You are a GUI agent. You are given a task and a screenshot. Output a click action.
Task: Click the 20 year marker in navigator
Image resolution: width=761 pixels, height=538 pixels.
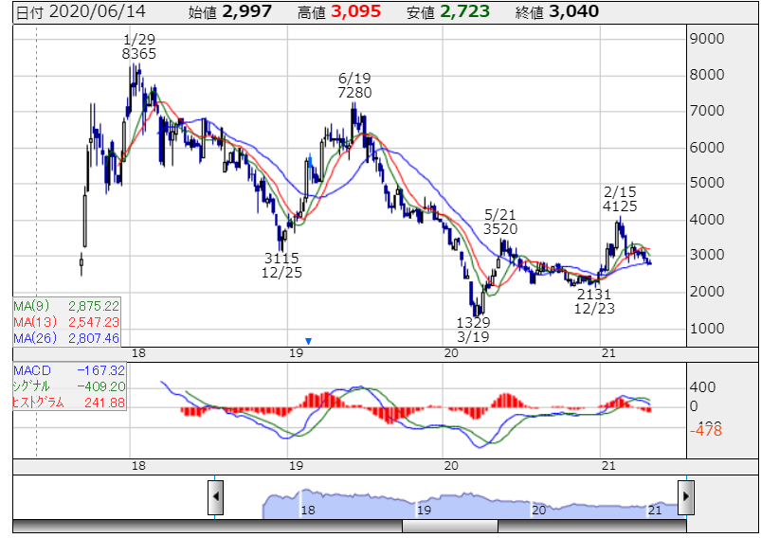539,511
